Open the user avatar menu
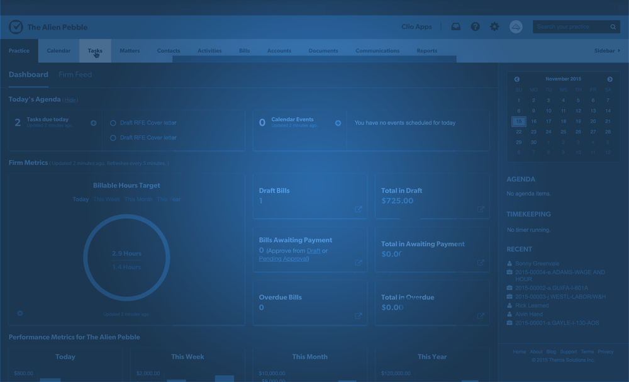Viewport: 629px width, 382px height. click(x=516, y=27)
